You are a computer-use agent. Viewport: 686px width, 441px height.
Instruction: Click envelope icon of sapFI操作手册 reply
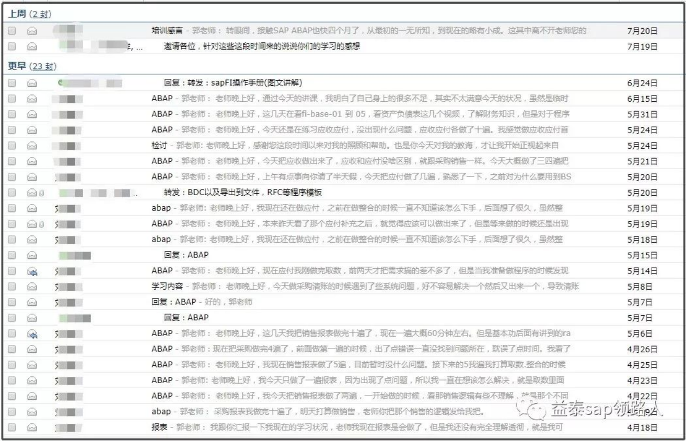point(32,83)
